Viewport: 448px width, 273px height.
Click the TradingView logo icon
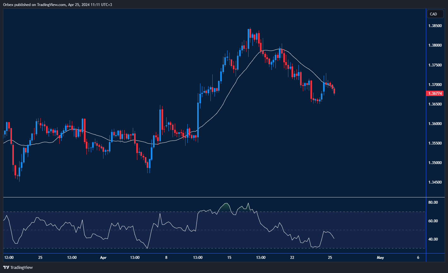coord(7,267)
